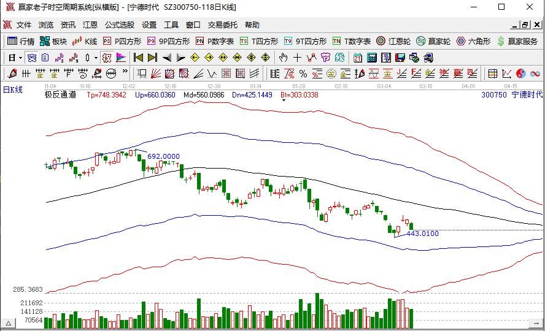Viewport: 545px width, 331px height.
Task: Open the 江恩轮 Gann wheel tool
Action: click(393, 41)
